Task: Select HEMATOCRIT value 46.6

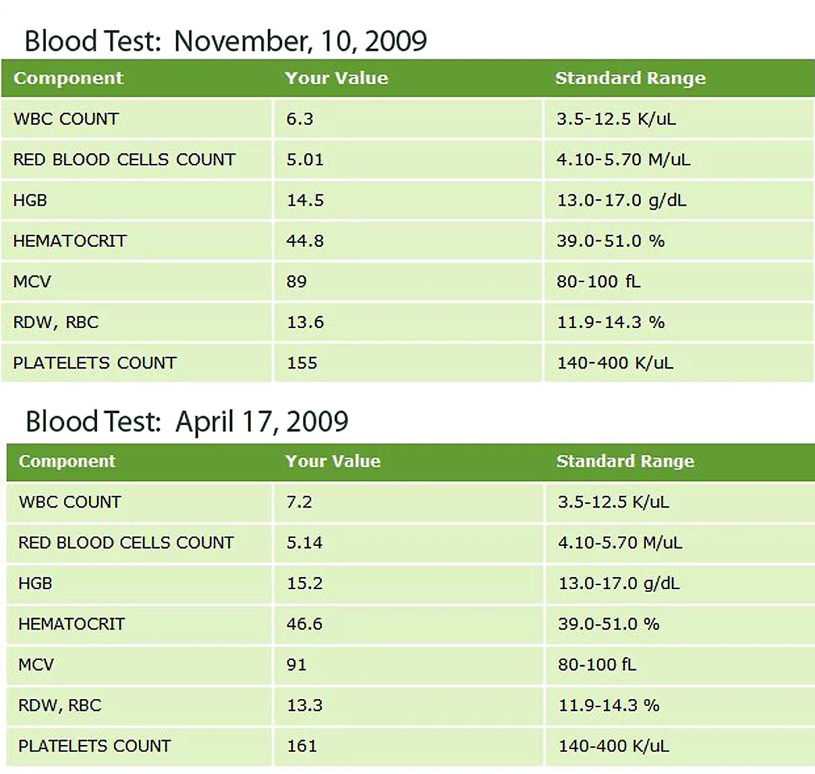Action: pyautogui.click(x=304, y=624)
